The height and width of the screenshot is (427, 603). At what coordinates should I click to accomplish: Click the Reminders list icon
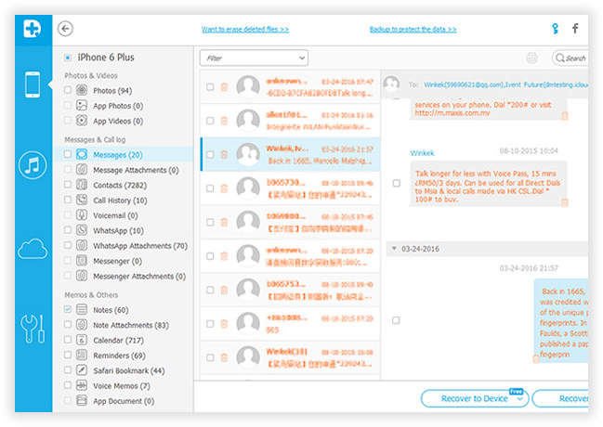pos(82,355)
